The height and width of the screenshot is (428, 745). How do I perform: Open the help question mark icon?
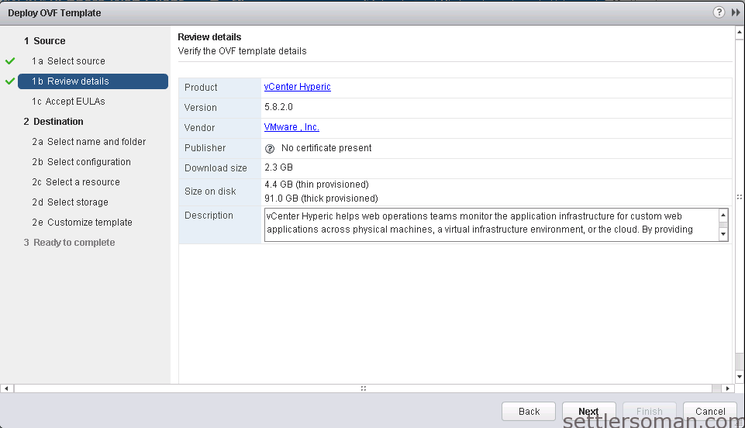(719, 12)
